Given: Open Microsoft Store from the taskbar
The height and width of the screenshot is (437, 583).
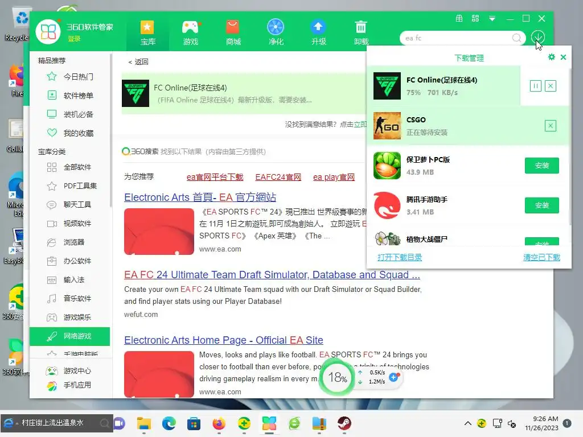Looking at the screenshot, I should tap(194, 423).
